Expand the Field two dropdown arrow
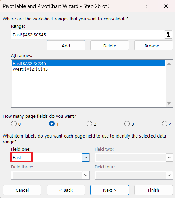175x198 pixels. tap(169, 158)
